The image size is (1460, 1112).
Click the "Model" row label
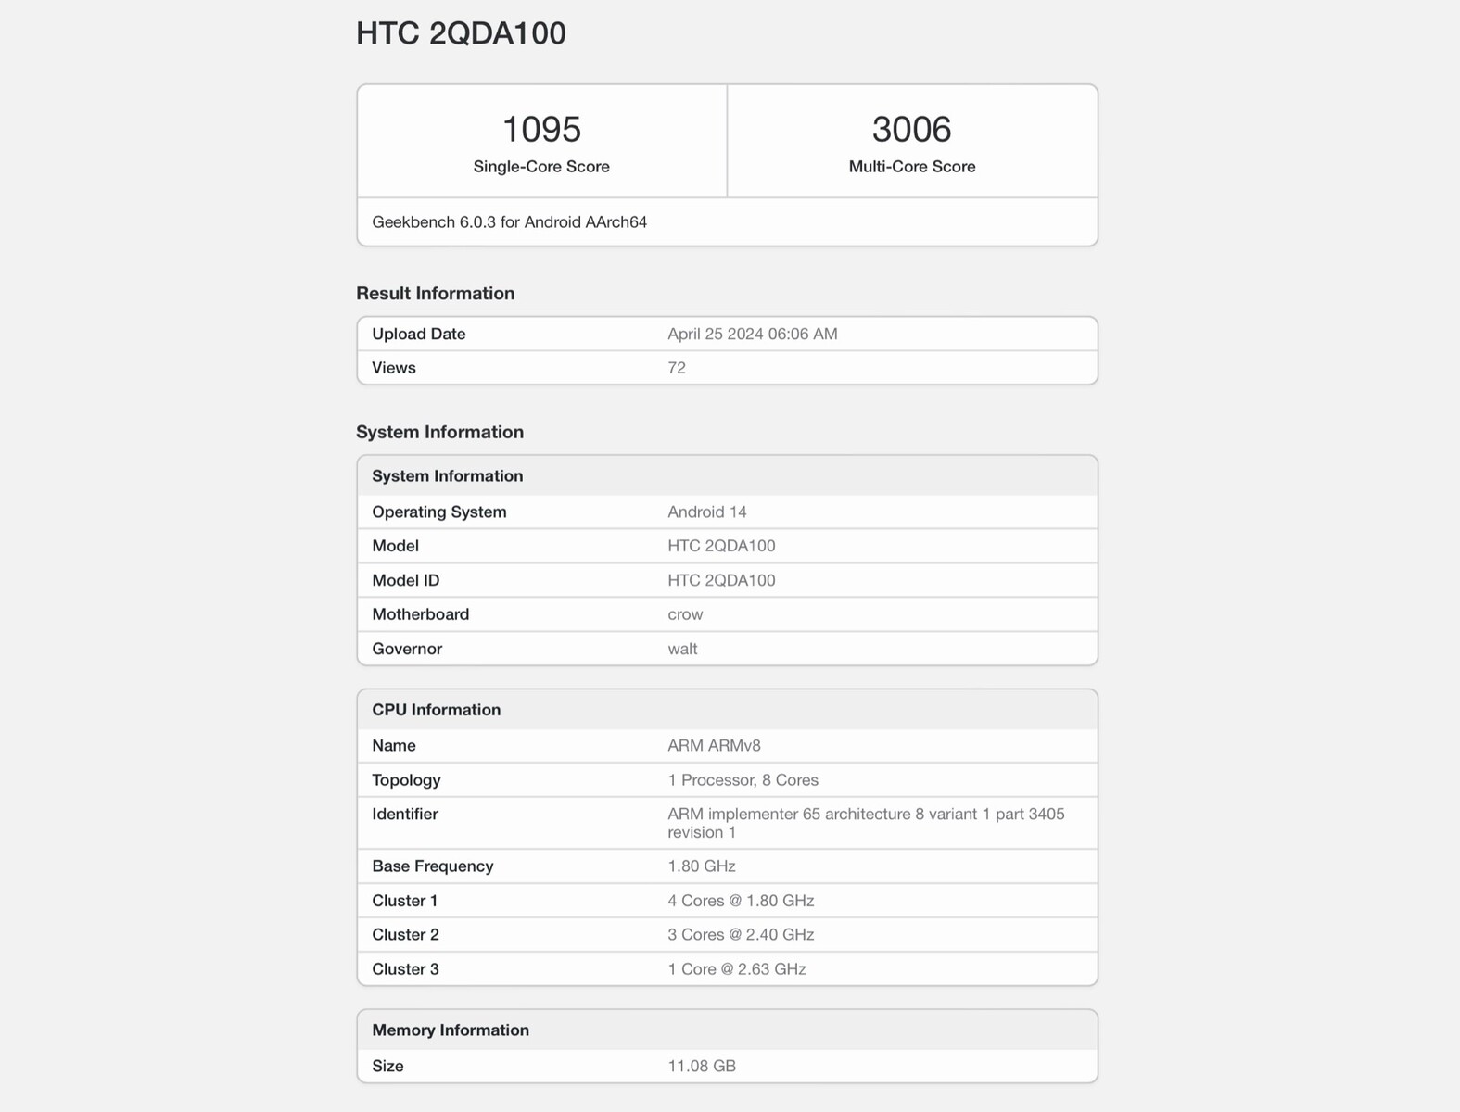[x=396, y=546]
